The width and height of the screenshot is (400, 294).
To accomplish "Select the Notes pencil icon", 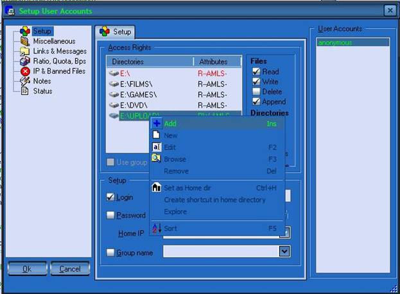I will (26, 81).
